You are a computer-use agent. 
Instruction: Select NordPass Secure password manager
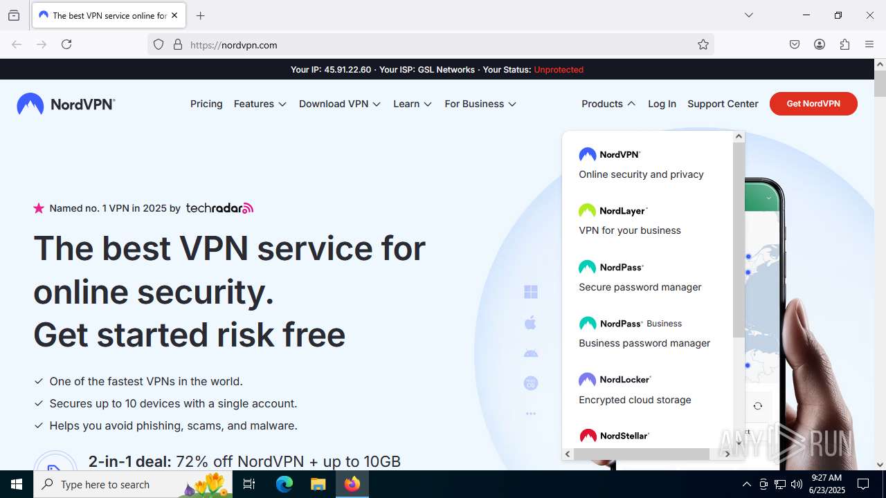641,277
